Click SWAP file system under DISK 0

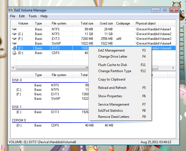point(56,99)
